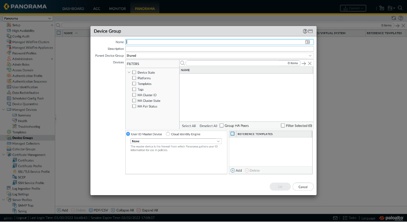This screenshot has width=407, height=222.
Task: Click Deselect All in devices list
Action: 208,126
